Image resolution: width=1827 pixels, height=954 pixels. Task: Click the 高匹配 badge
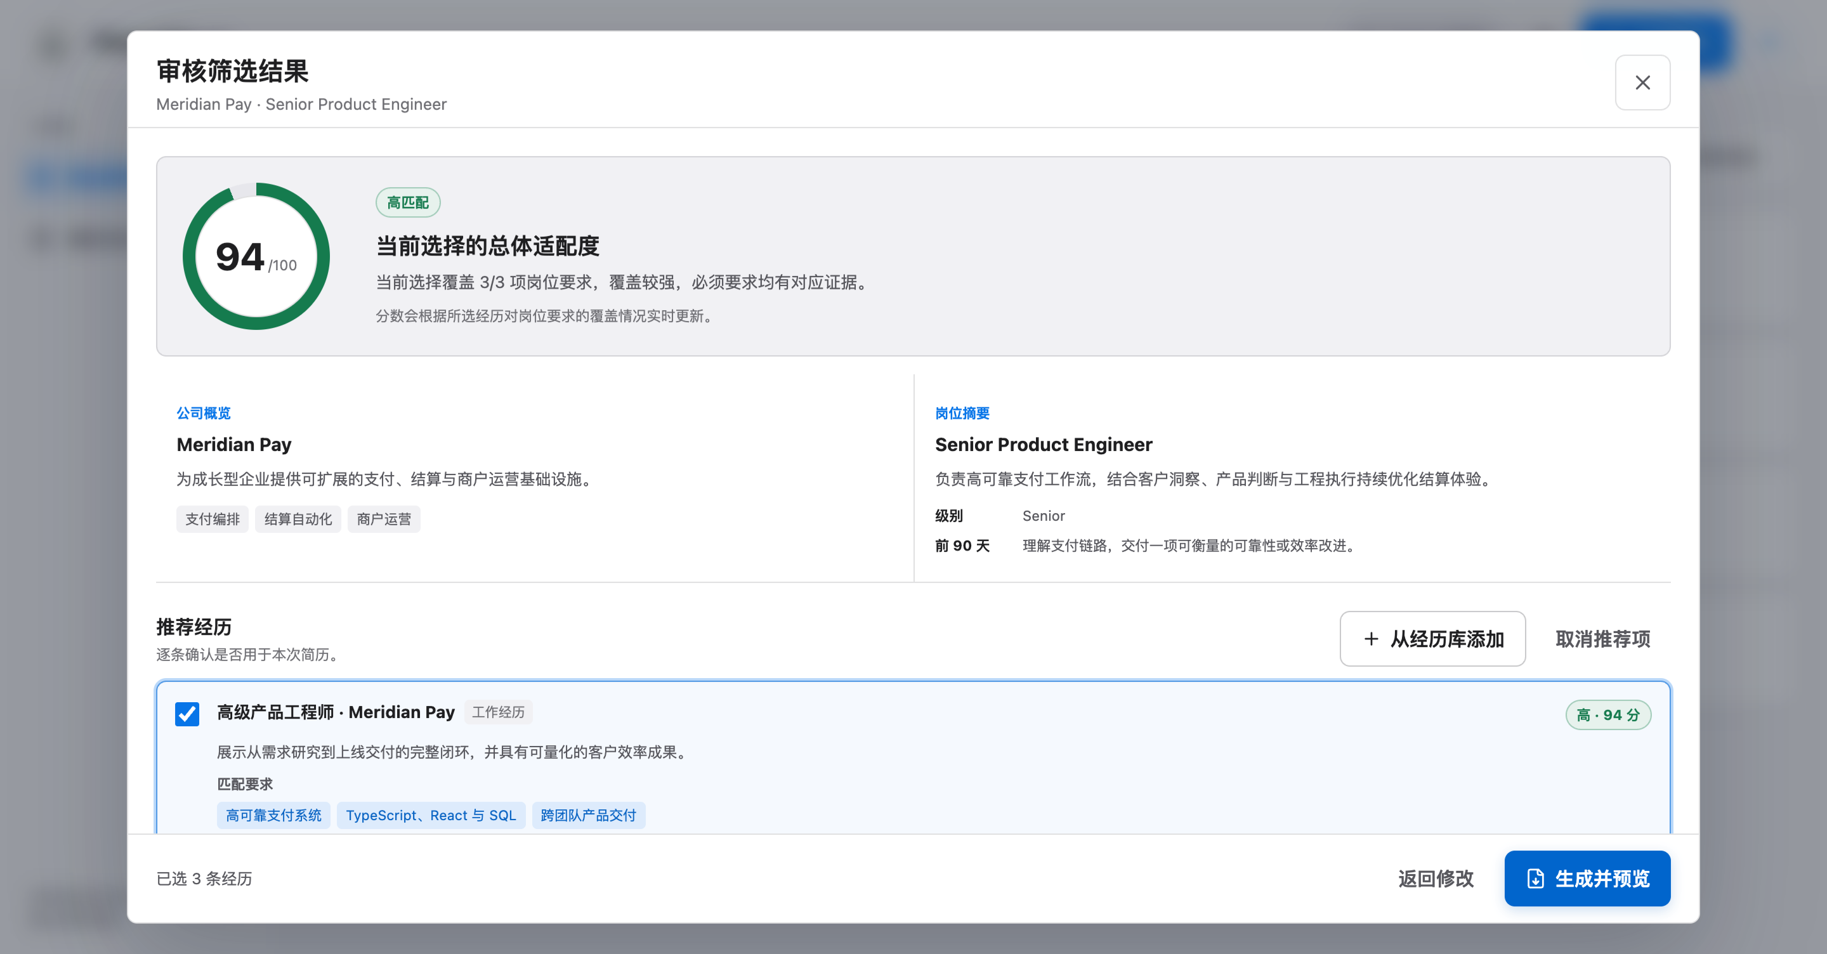(408, 203)
